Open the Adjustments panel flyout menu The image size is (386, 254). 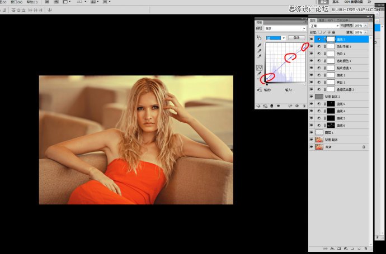pos(305,22)
